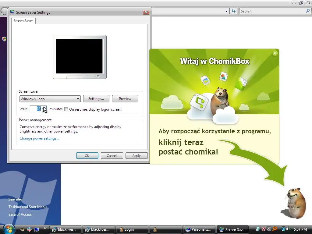Screen dimensions: 312x234
Task: Expand the address bar dropdown arrow
Action: point(226,11)
